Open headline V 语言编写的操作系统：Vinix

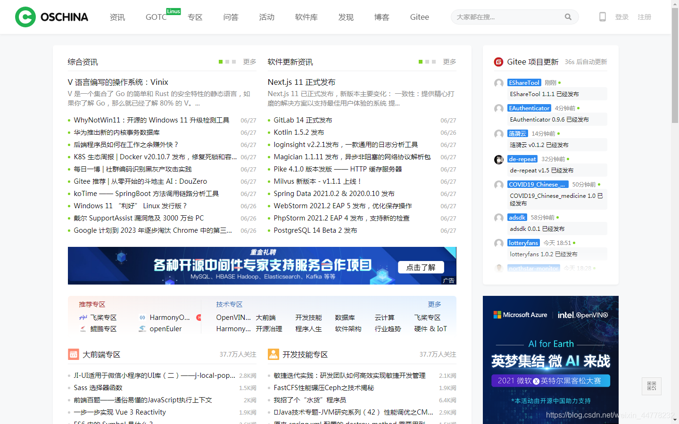click(x=118, y=82)
